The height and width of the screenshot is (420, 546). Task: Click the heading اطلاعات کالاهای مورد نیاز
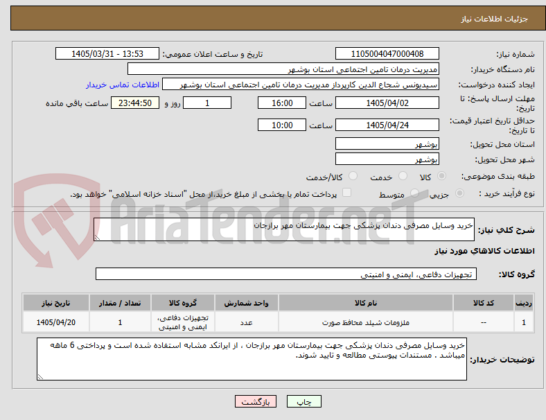[x=484, y=251]
